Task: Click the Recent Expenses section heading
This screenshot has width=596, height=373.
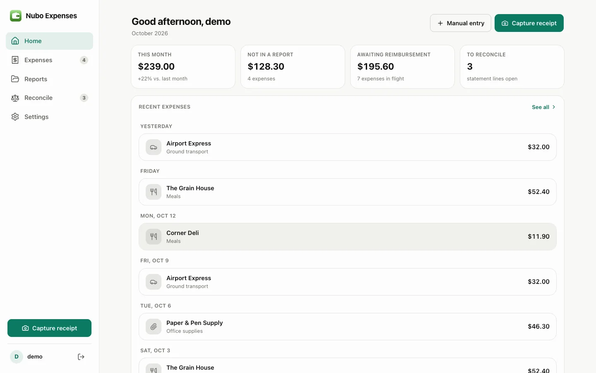Action: 164,107
